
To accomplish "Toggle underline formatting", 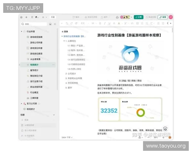I will click(x=109, y=23).
